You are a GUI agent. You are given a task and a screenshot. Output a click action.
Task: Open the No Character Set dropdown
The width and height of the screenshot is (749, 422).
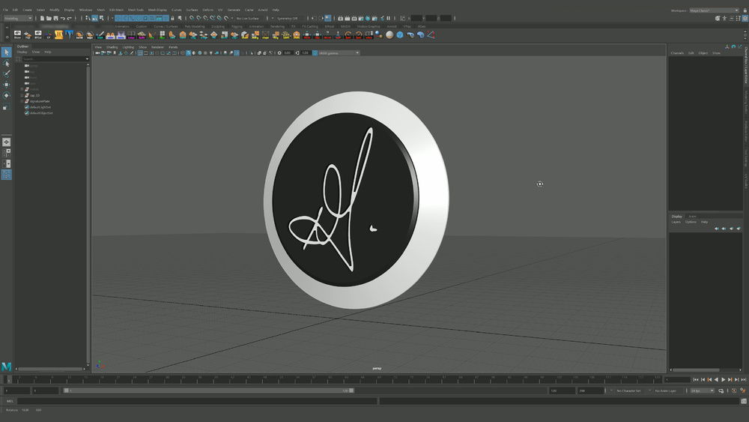[x=630, y=391]
